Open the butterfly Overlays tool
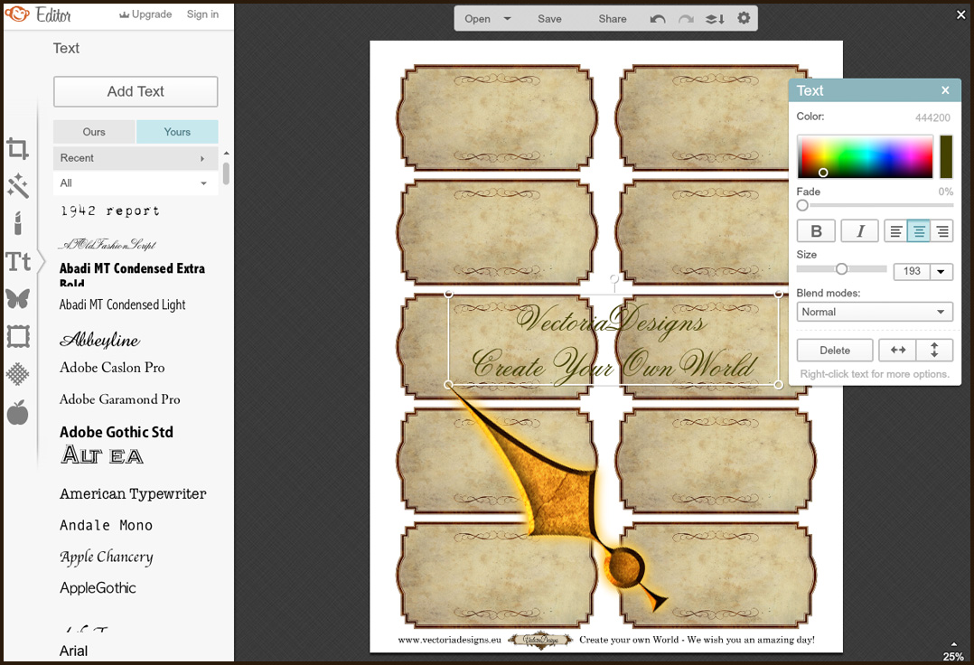Screen dimensions: 974x665 click(x=17, y=299)
